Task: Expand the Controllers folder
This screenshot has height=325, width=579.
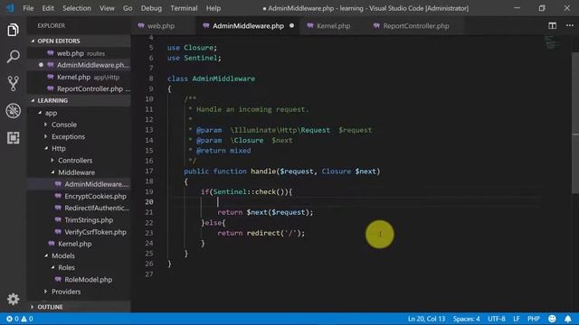Action: (79, 161)
